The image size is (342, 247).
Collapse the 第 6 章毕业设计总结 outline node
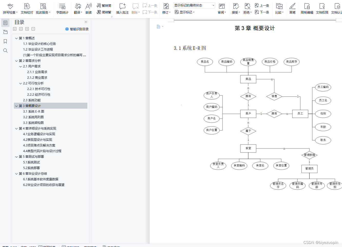16,174
